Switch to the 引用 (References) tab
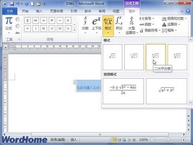The height and width of the screenshot is (145, 193). click(74, 11)
